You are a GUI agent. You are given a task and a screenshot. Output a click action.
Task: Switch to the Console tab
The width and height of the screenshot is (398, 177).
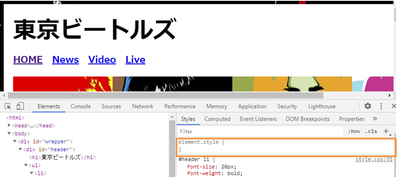[81, 106]
